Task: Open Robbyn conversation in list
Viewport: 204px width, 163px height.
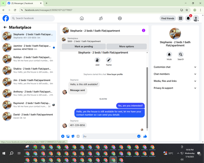Action: (29, 59)
